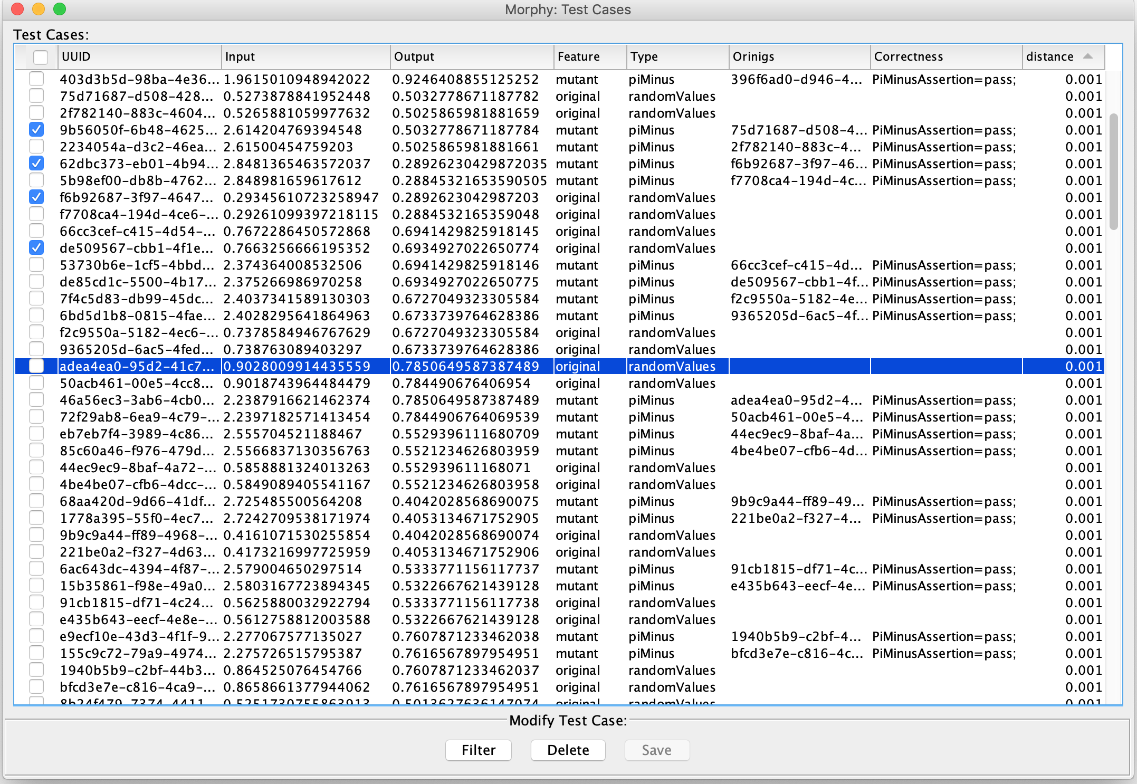Check the 403d3b5d-98ba row checkbox
The height and width of the screenshot is (784, 1137).
(x=36, y=79)
